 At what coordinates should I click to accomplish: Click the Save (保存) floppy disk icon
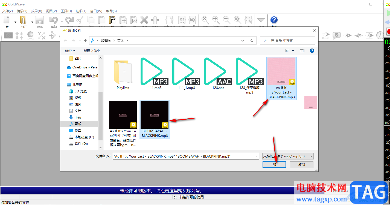tap(40, 20)
